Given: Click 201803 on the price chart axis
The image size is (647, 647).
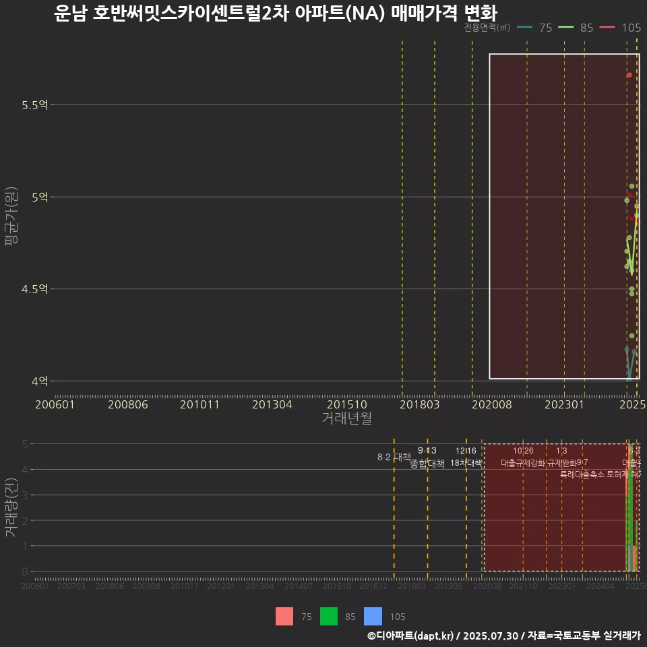Looking at the screenshot, I should pyautogui.click(x=420, y=404).
